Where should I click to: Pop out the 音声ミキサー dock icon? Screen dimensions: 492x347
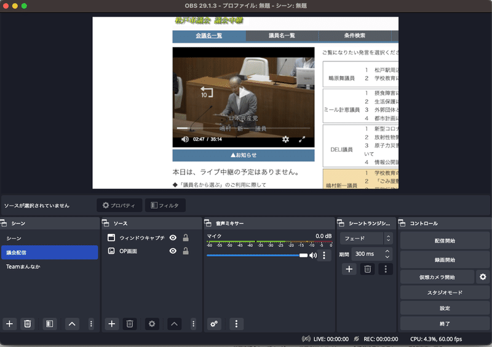(x=208, y=223)
